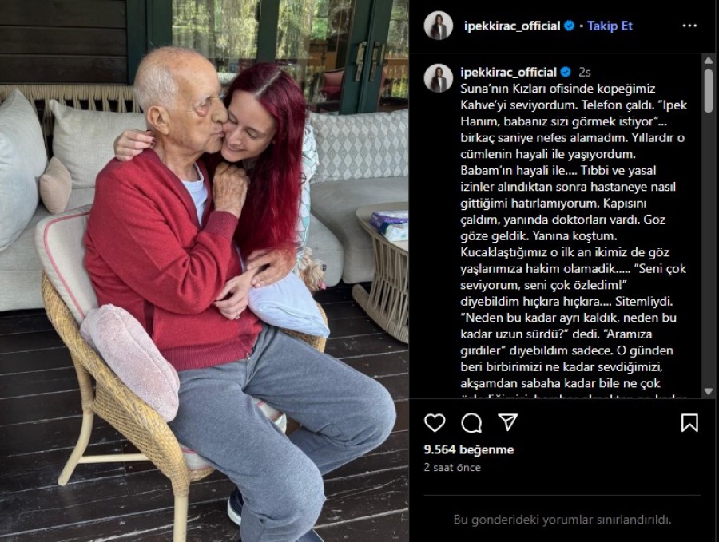The image size is (719, 542).
Task: Click verified badge in caption line
Action: (566, 72)
